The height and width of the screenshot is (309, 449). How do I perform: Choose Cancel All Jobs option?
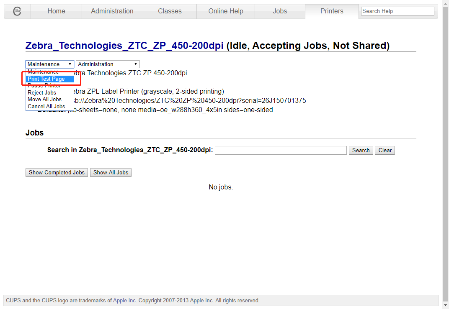(x=50, y=106)
